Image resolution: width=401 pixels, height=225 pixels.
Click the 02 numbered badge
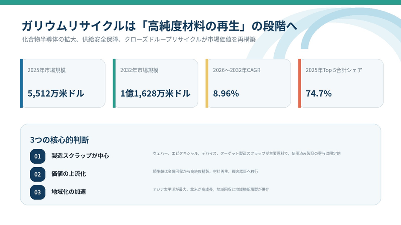pyautogui.click(x=38, y=174)
